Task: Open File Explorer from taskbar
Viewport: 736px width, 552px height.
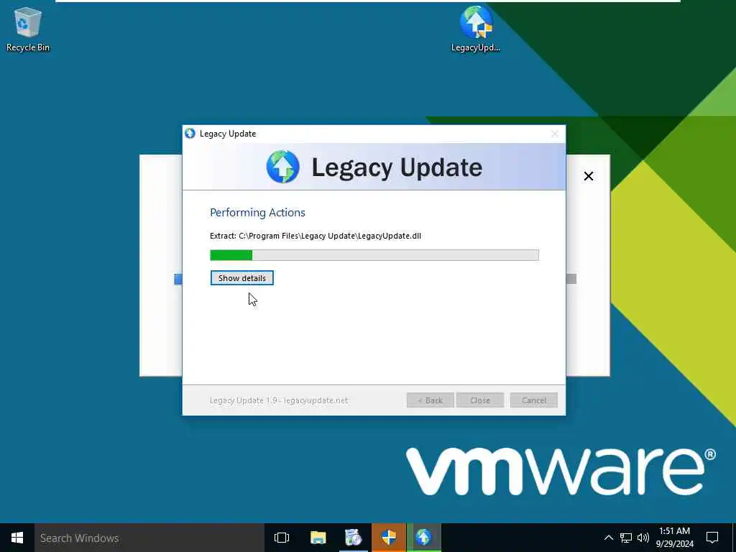Action: click(318, 538)
